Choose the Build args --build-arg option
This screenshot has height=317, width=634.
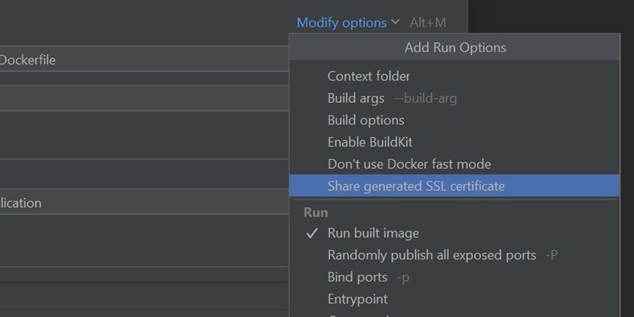point(392,98)
